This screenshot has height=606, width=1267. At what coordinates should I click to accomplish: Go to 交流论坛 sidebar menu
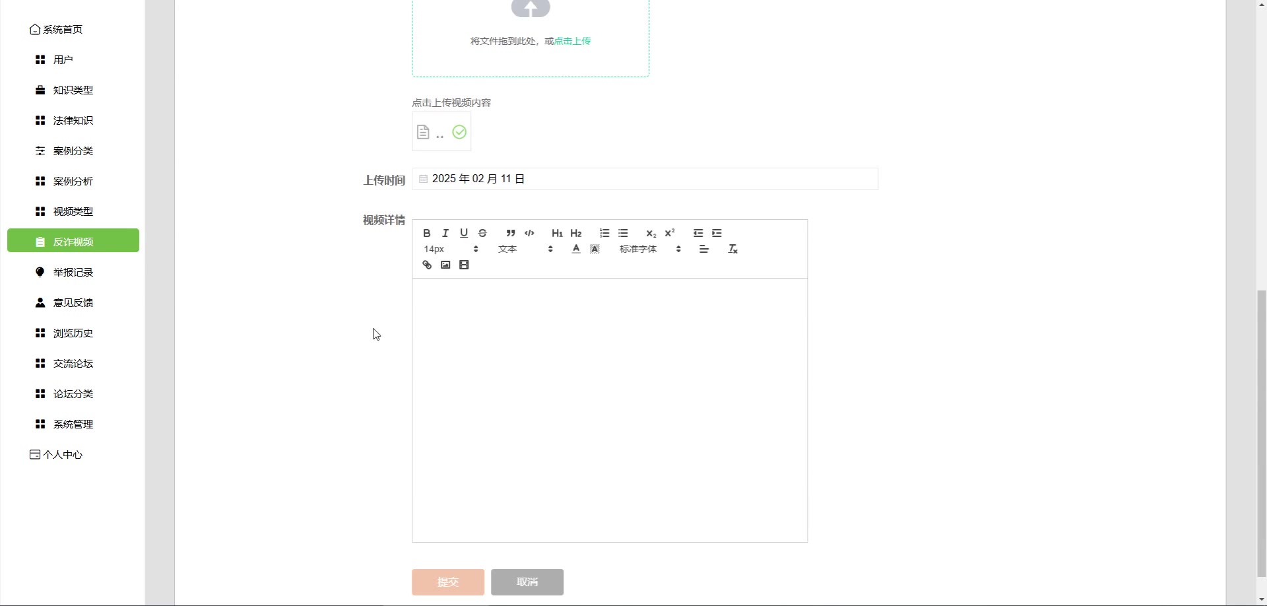tap(73, 364)
